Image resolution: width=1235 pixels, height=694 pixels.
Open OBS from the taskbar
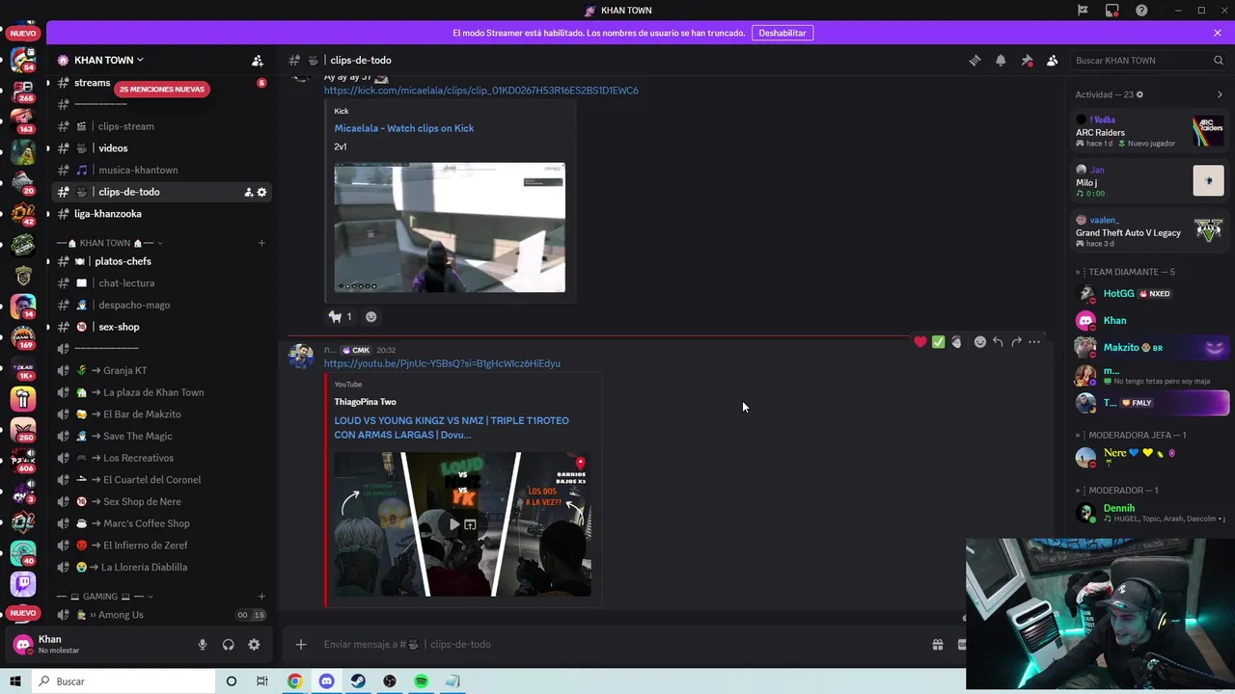point(390,681)
